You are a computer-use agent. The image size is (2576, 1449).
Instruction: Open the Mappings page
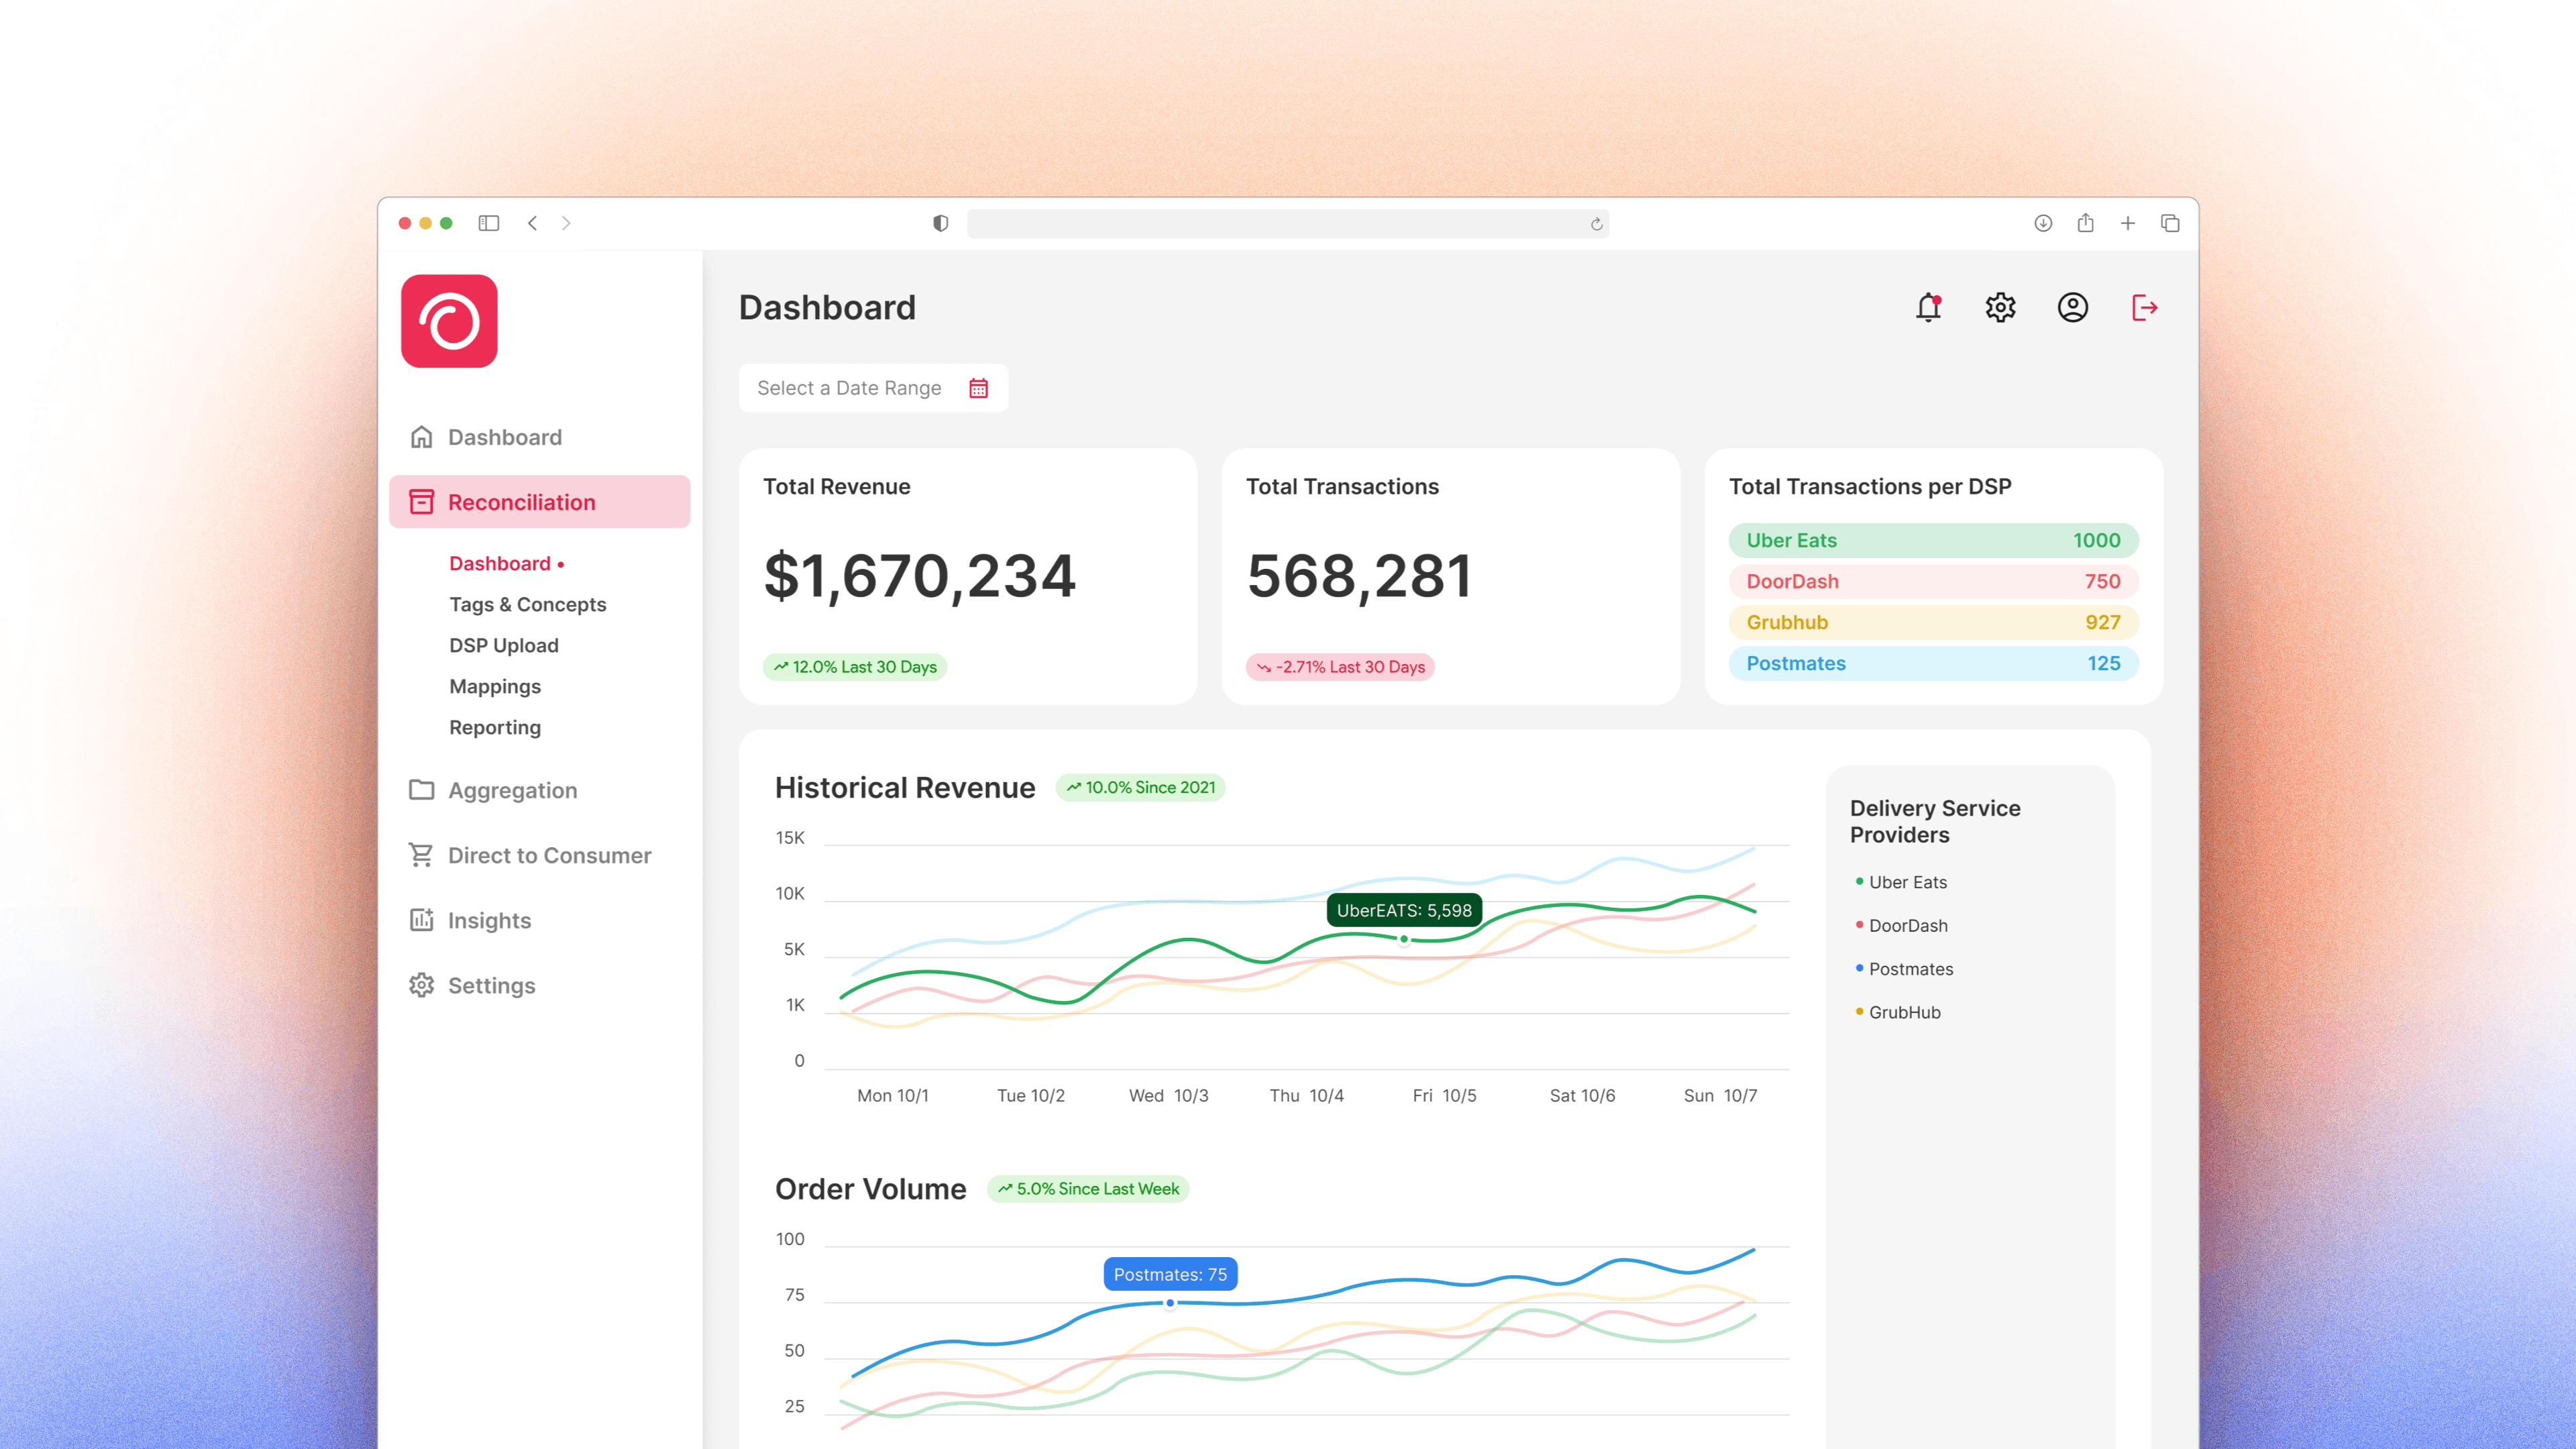495,686
